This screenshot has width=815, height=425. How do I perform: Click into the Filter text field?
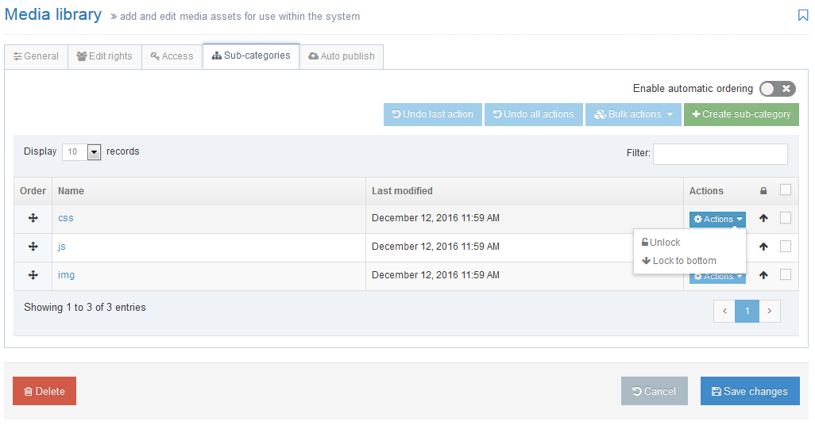(720, 154)
